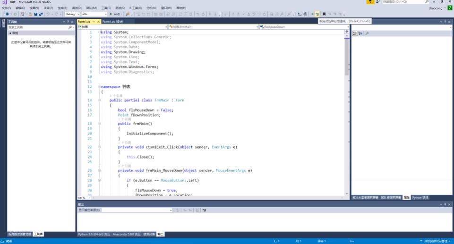Toggle word wrap in the Output panel
454x244 pixels.
204,210
